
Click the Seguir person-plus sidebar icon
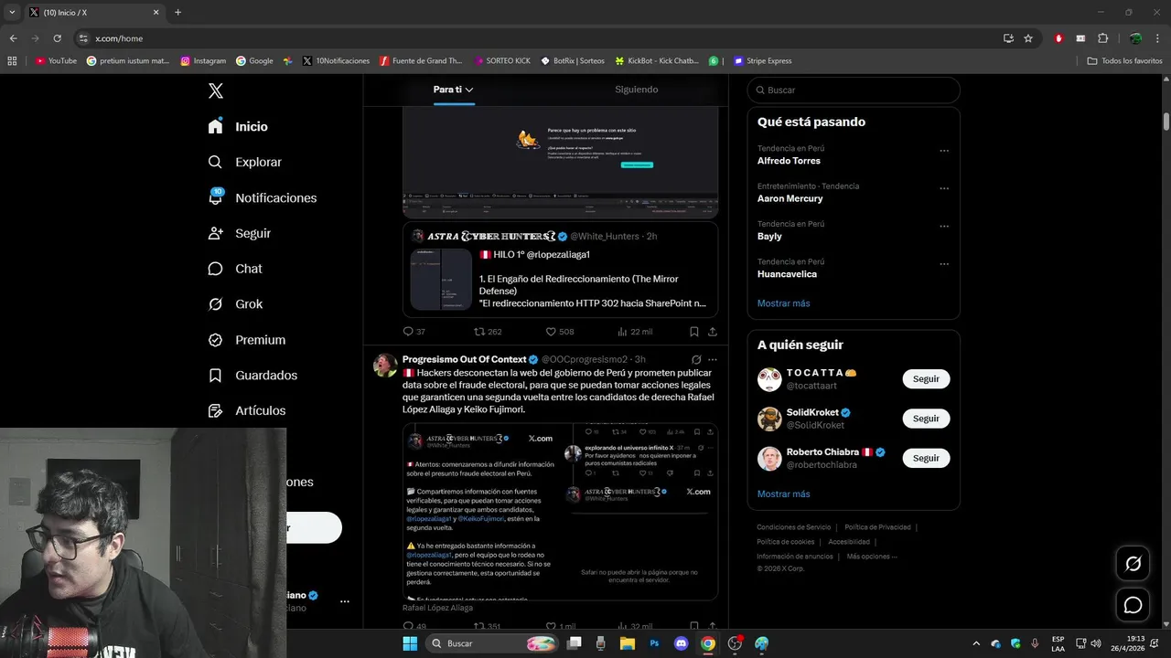click(x=215, y=233)
